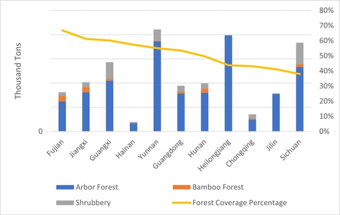Screen dimensions: 340x215
Task: Select the Guangxi blue arbor bar segment
Action: click(110, 106)
